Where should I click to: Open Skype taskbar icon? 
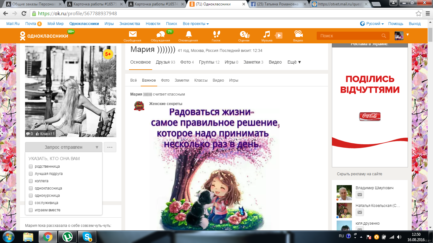click(87, 237)
